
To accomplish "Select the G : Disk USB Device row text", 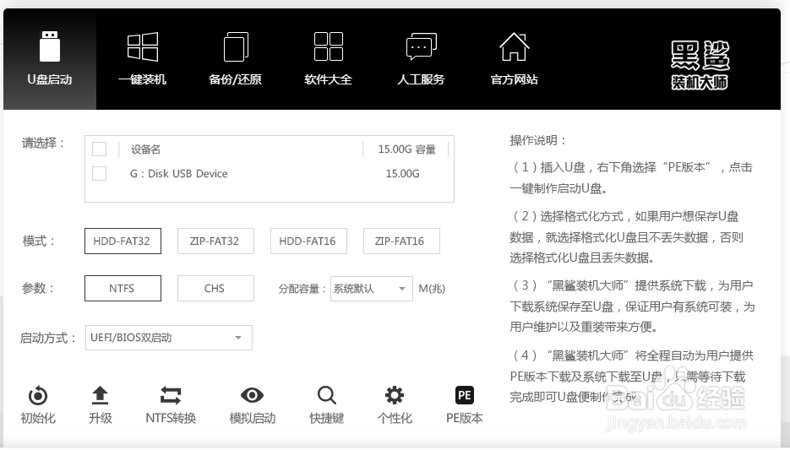I will (x=179, y=174).
